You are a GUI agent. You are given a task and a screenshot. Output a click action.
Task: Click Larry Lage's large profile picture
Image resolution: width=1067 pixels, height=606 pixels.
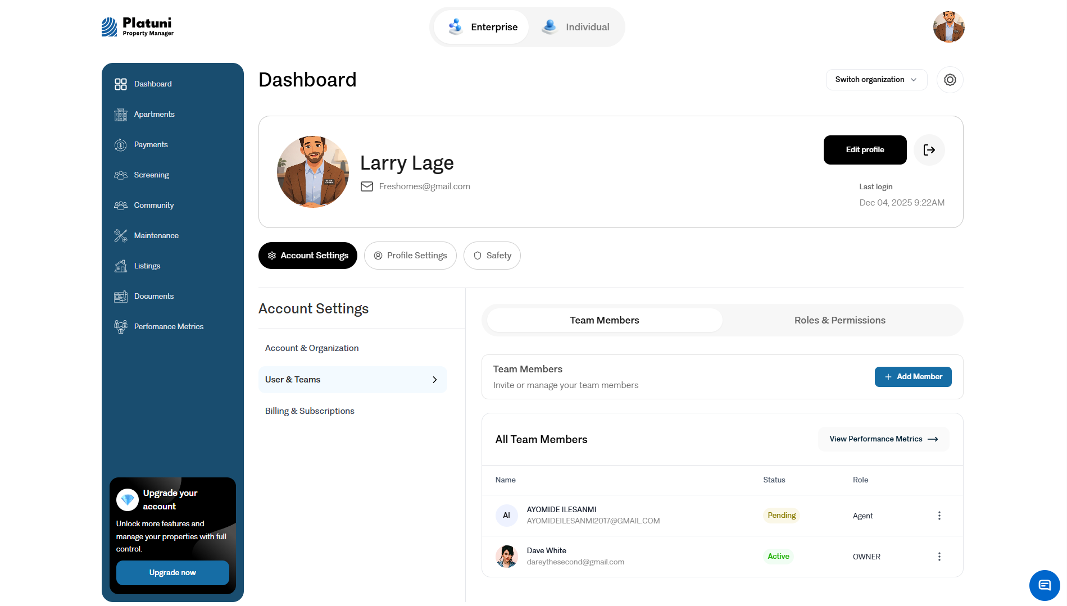coord(313,172)
